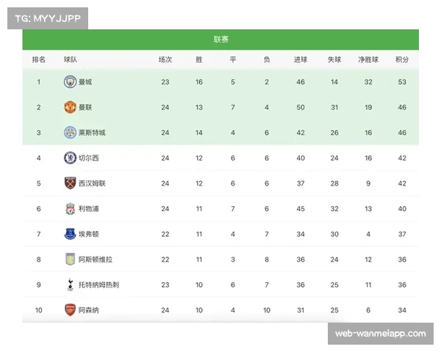Click the Chelsea club crest
This screenshot has width=441, height=352.
[x=70, y=158]
